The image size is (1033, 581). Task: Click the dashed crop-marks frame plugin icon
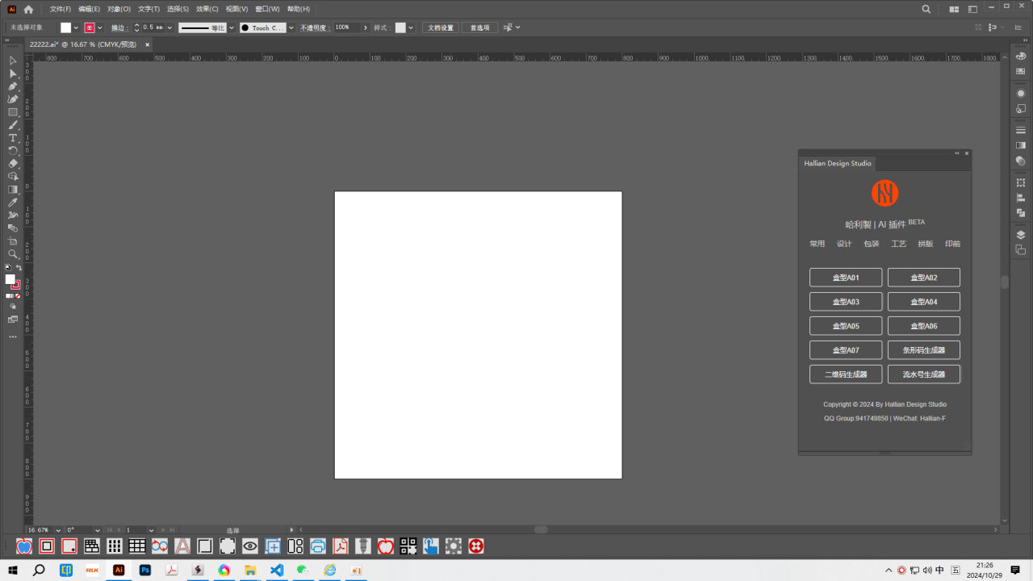pyautogui.click(x=228, y=546)
